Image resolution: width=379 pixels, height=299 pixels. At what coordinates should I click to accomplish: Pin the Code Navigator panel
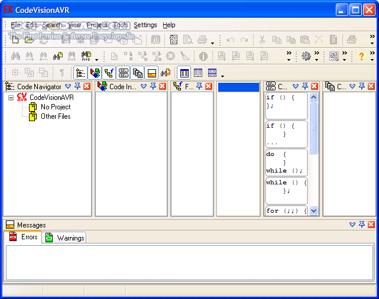(x=77, y=86)
